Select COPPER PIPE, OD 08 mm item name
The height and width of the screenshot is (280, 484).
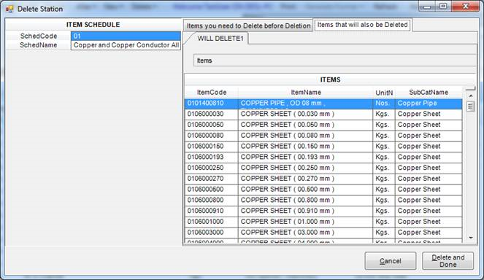click(306, 104)
